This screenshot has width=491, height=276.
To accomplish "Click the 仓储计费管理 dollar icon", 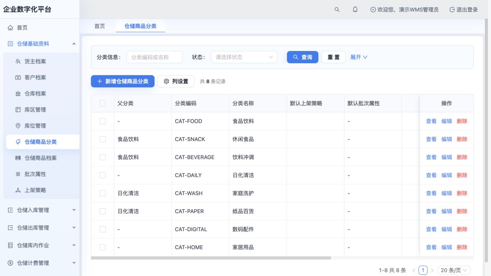I will [10, 263].
